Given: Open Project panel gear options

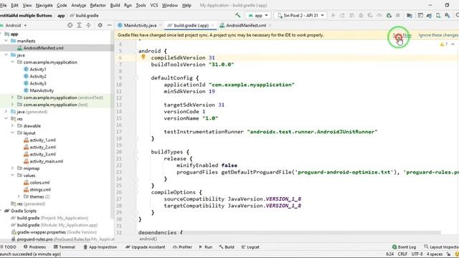Looking at the screenshot, I should pyautogui.click(x=100, y=26).
